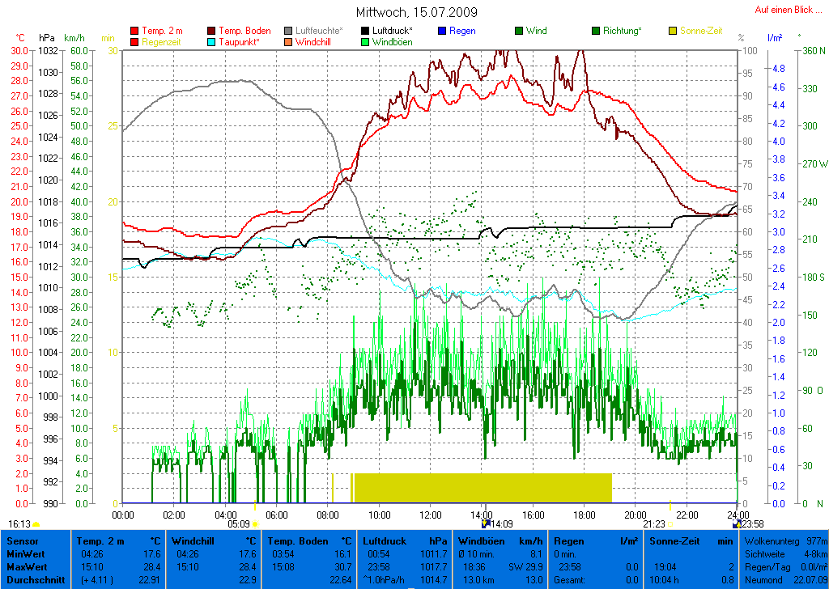Image resolution: width=829 pixels, height=589 pixels.
Task: Click the dark red Temp. Boden legend swatch
Action: pyautogui.click(x=212, y=31)
